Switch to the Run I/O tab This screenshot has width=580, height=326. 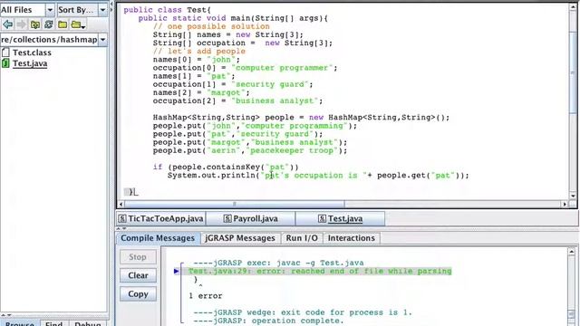[x=302, y=238]
